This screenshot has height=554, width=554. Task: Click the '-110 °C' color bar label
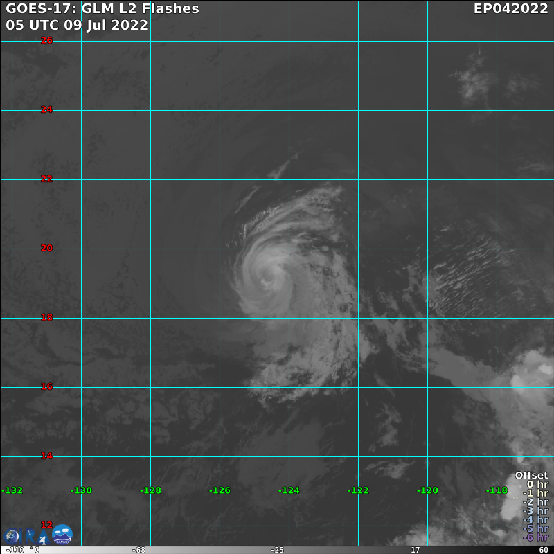tap(22, 550)
